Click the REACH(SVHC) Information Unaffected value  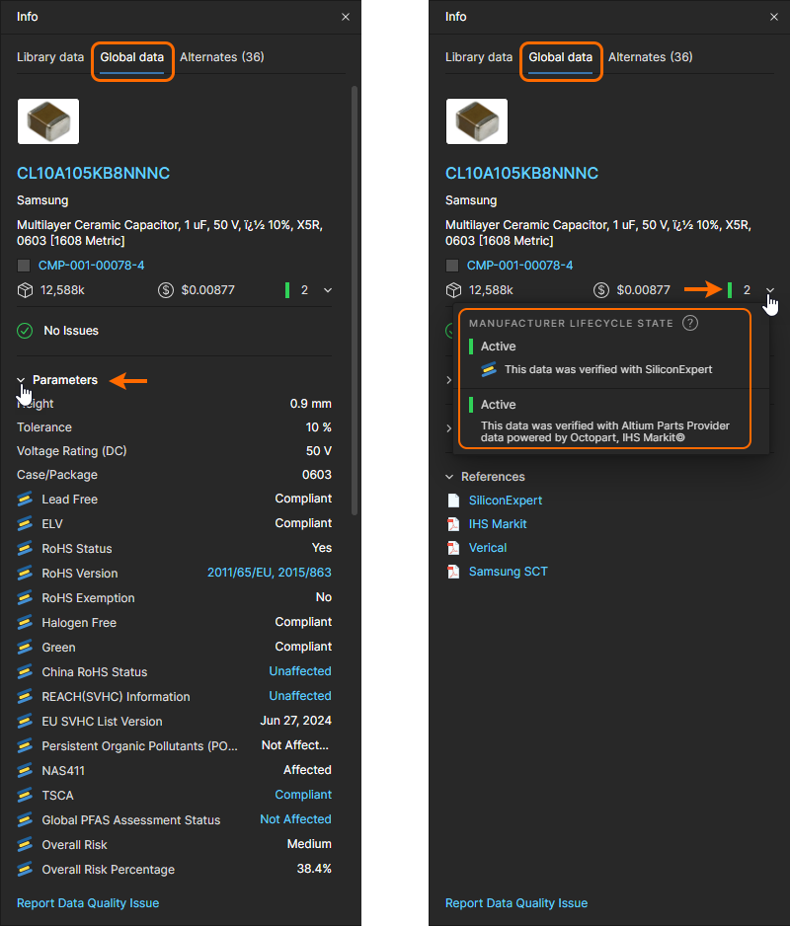[300, 696]
